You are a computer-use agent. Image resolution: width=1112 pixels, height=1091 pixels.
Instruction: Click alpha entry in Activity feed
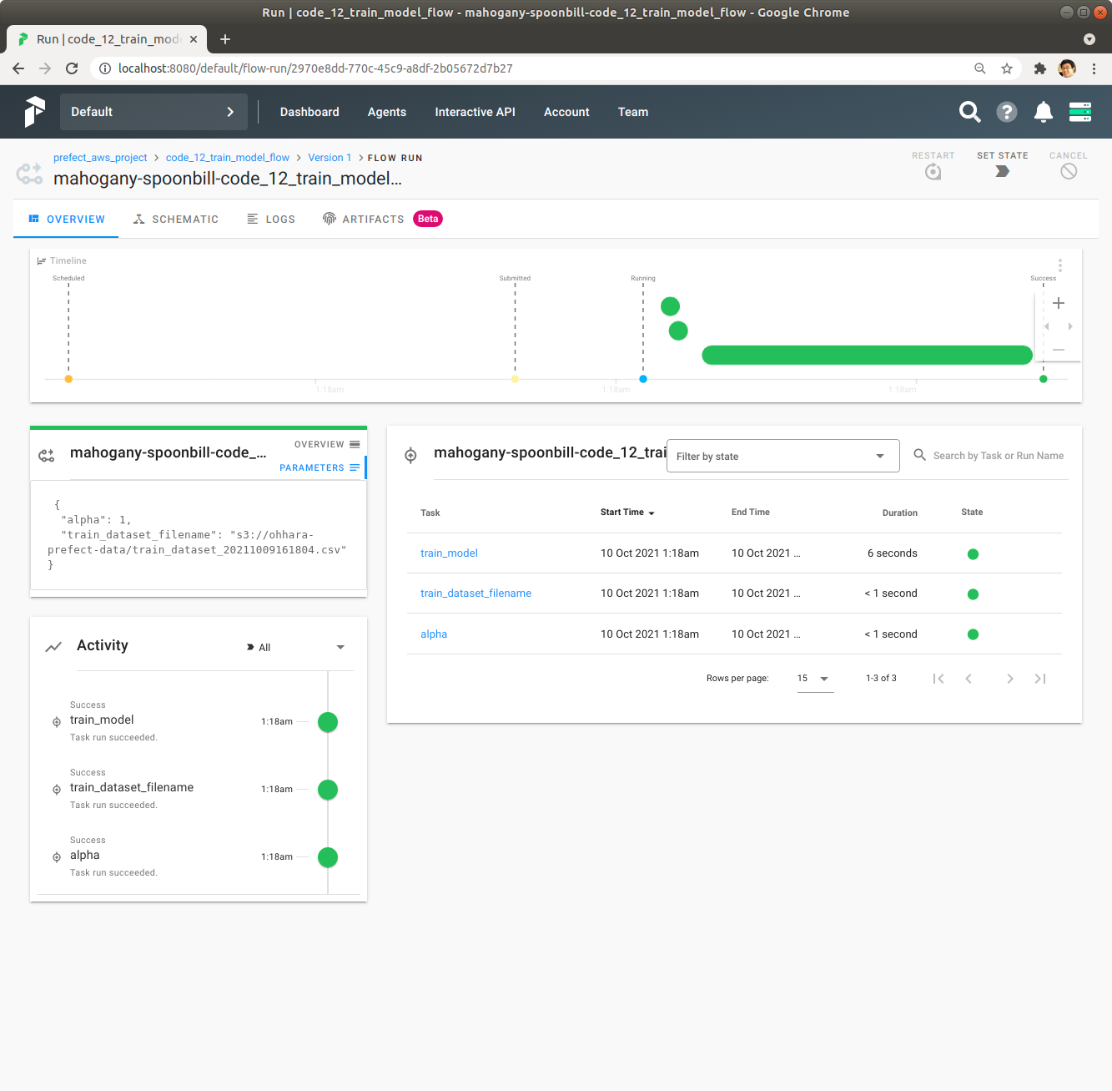[85, 855]
